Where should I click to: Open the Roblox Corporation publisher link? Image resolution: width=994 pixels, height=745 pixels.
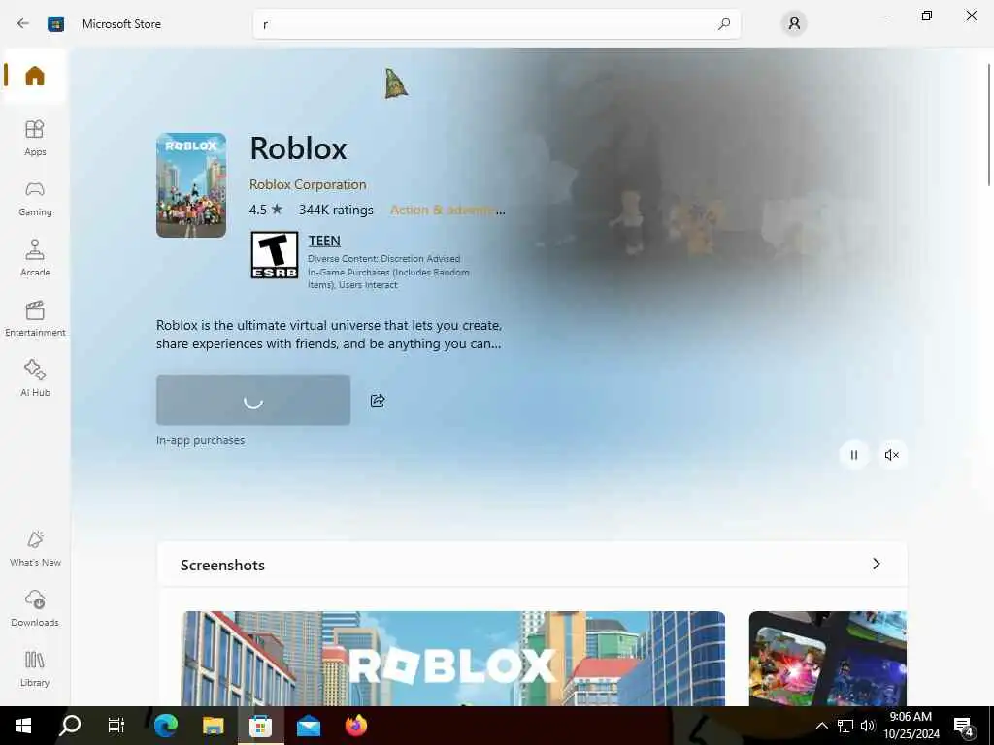[308, 184]
